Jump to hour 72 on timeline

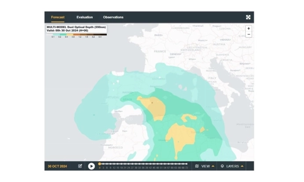(x=186, y=164)
